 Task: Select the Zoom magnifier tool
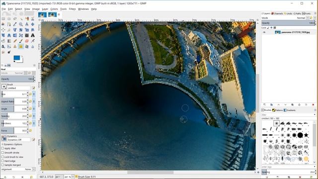click(x=21, y=24)
